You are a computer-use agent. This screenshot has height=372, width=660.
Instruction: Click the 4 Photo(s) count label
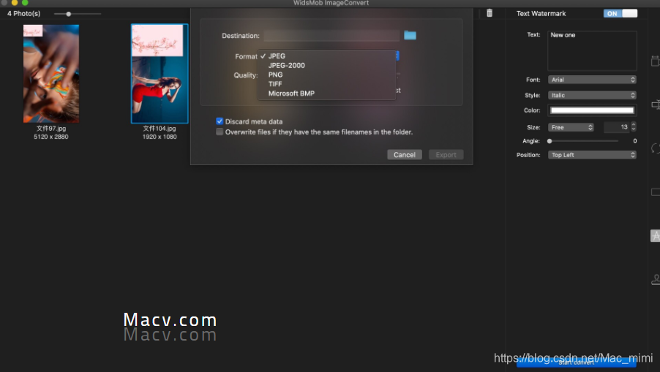24,13
